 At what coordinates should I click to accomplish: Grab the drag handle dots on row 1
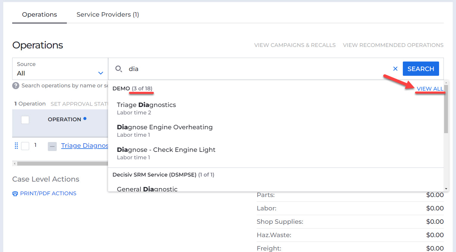16,146
